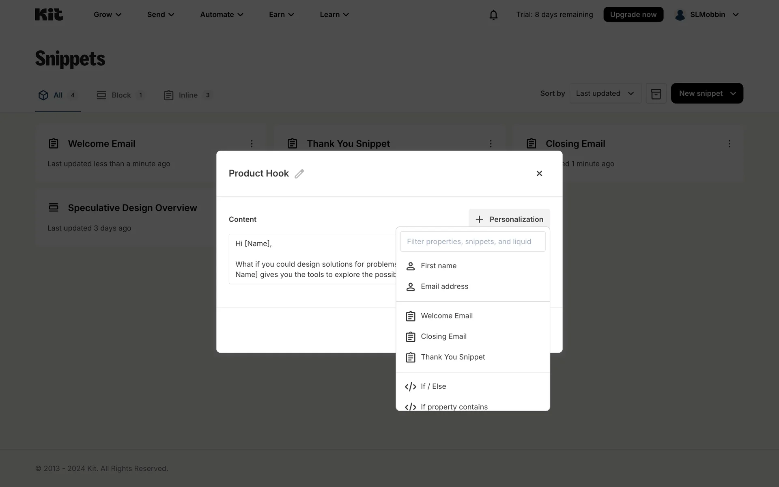Click the pencil icon to rename Product Hook
Screen dimensions: 779x487
click(x=299, y=174)
